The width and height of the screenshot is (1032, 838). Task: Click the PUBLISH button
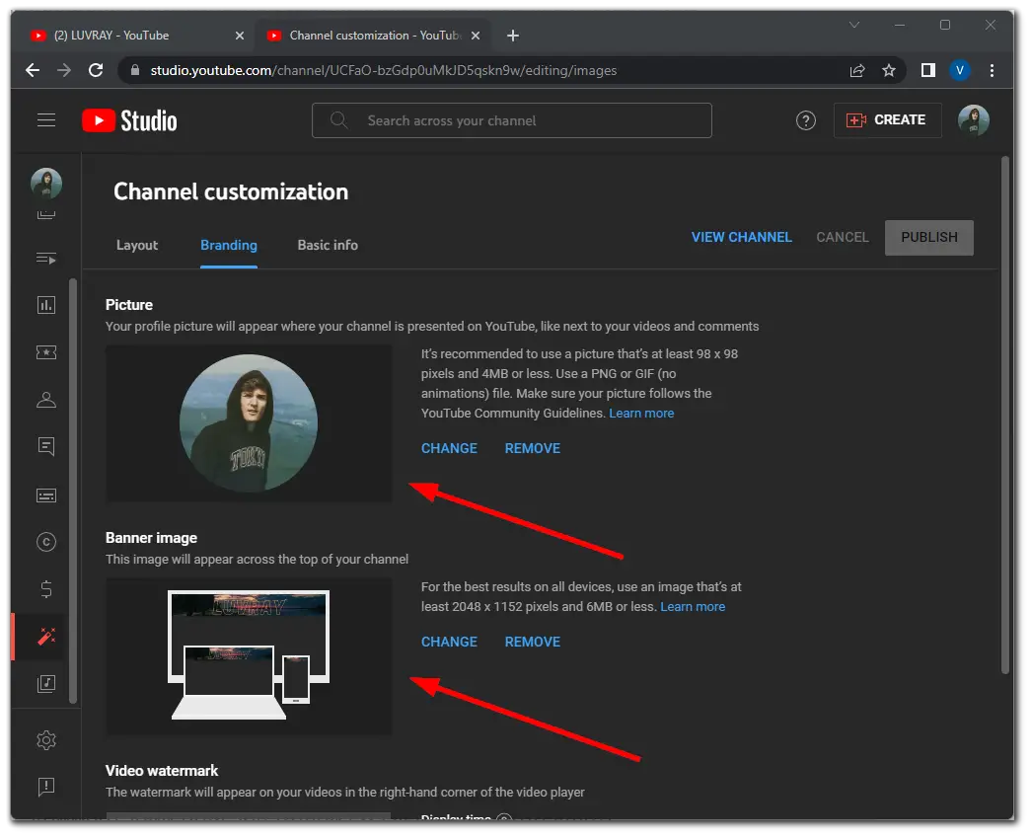click(x=928, y=238)
